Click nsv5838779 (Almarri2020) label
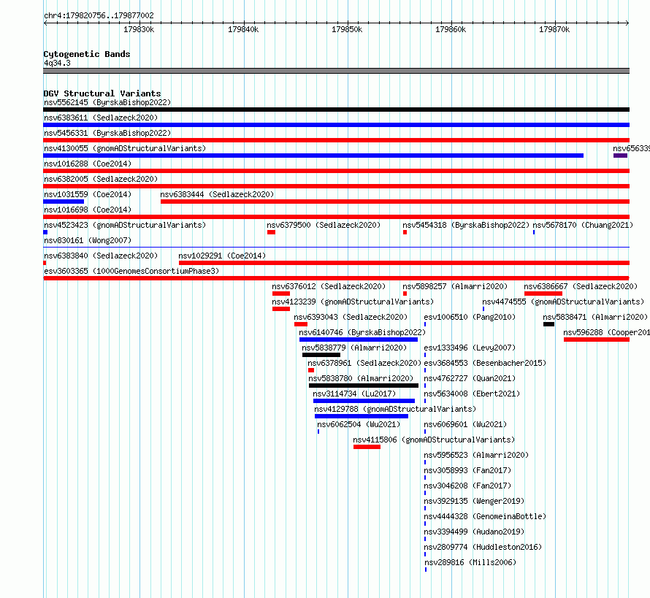The width and height of the screenshot is (650, 598). [x=354, y=348]
